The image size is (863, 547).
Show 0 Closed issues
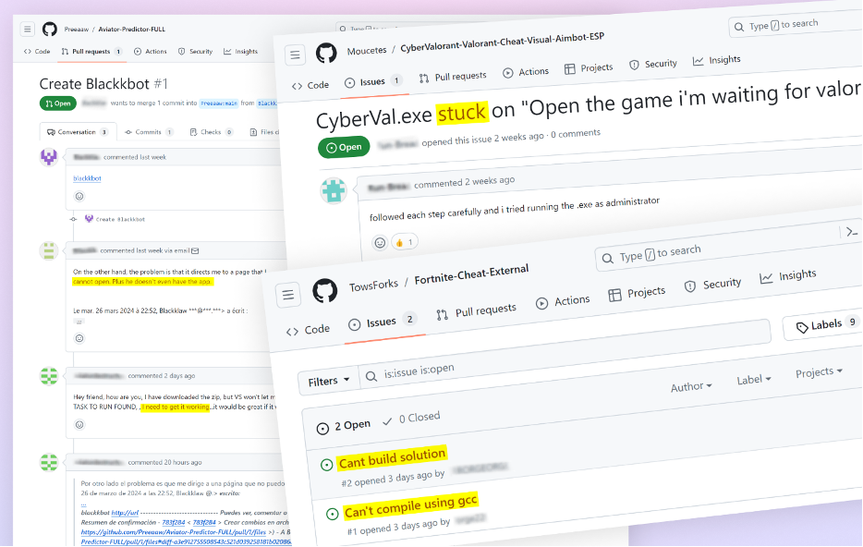(x=411, y=419)
